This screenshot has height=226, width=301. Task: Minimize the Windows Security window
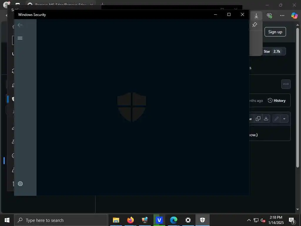coord(215,15)
